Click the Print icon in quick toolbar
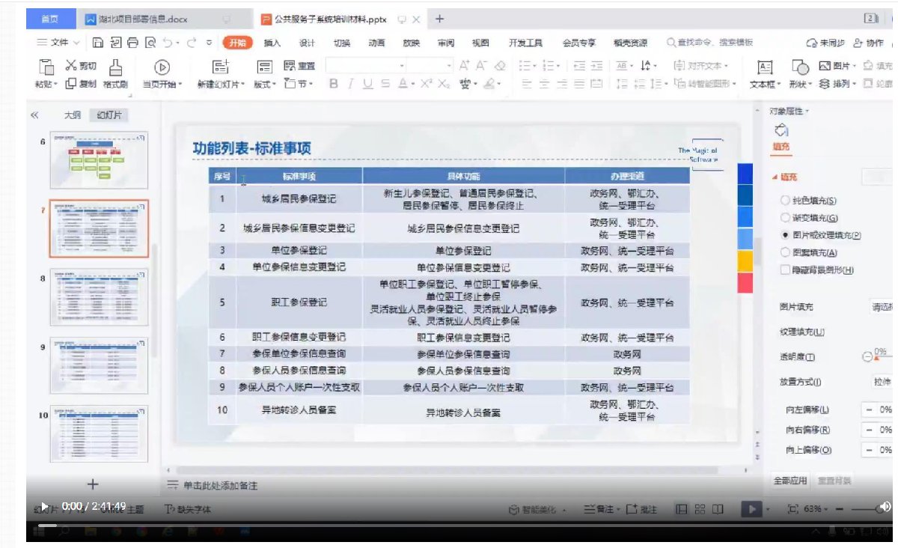898x548 pixels. [133, 43]
